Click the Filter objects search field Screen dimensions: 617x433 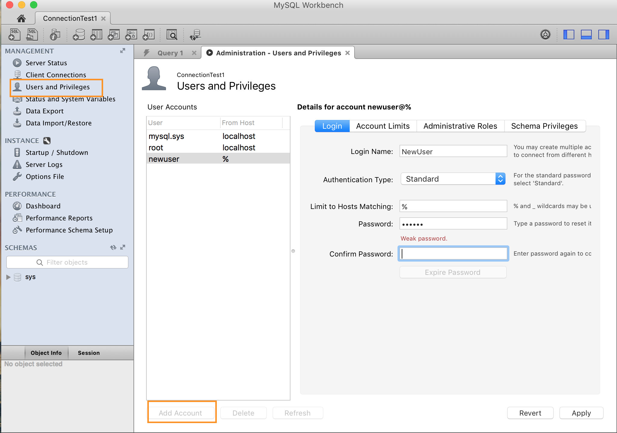click(67, 262)
